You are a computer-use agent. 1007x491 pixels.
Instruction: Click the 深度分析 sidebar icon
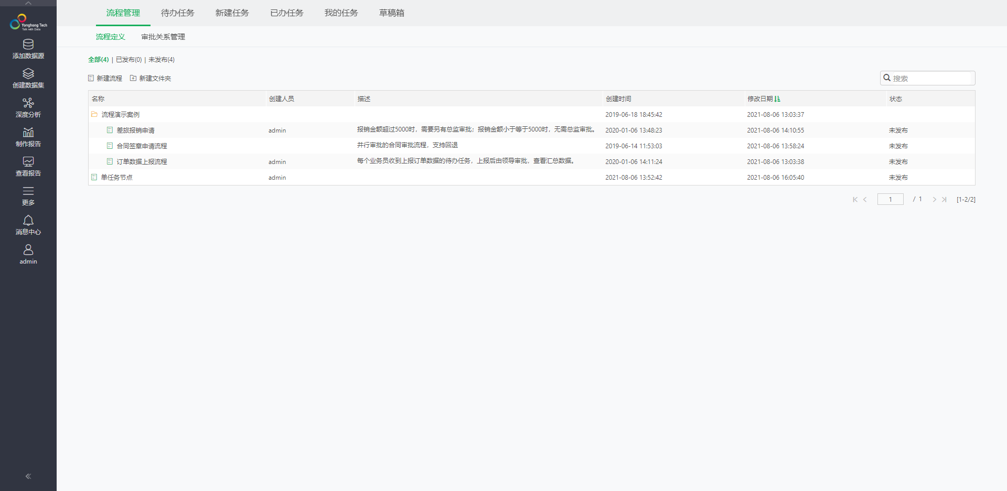28,104
